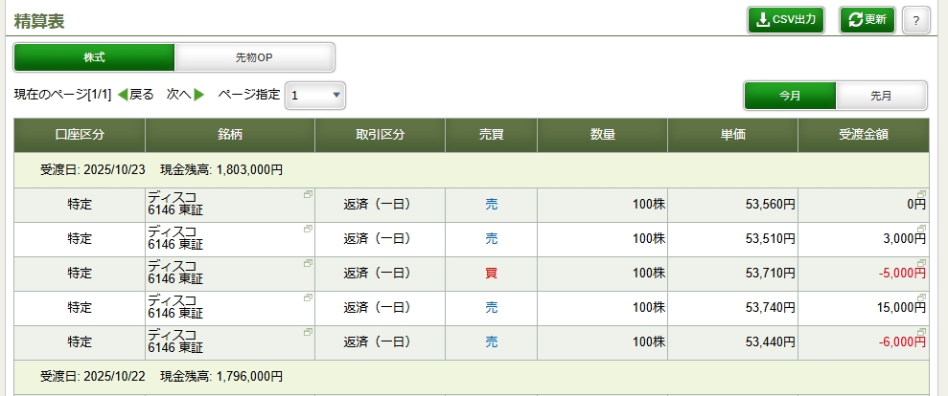The height and width of the screenshot is (396, 948).
Task: Click 買 link in the 53,710円 row
Action: (x=491, y=274)
